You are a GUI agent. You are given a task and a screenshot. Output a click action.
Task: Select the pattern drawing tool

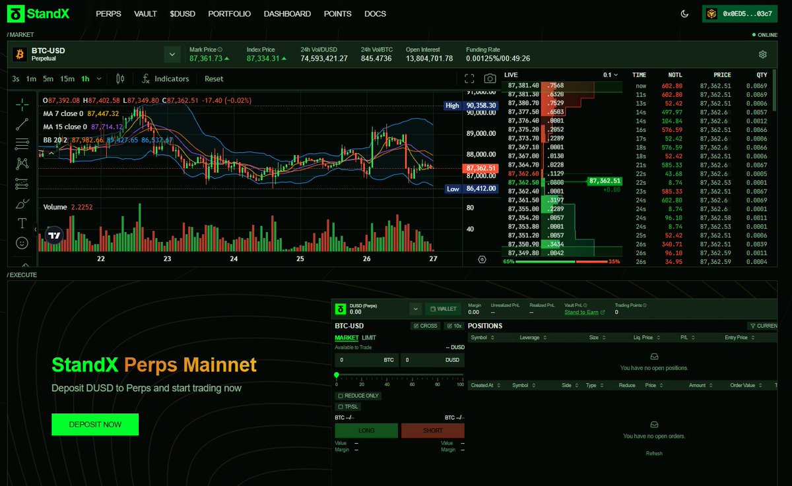point(22,163)
